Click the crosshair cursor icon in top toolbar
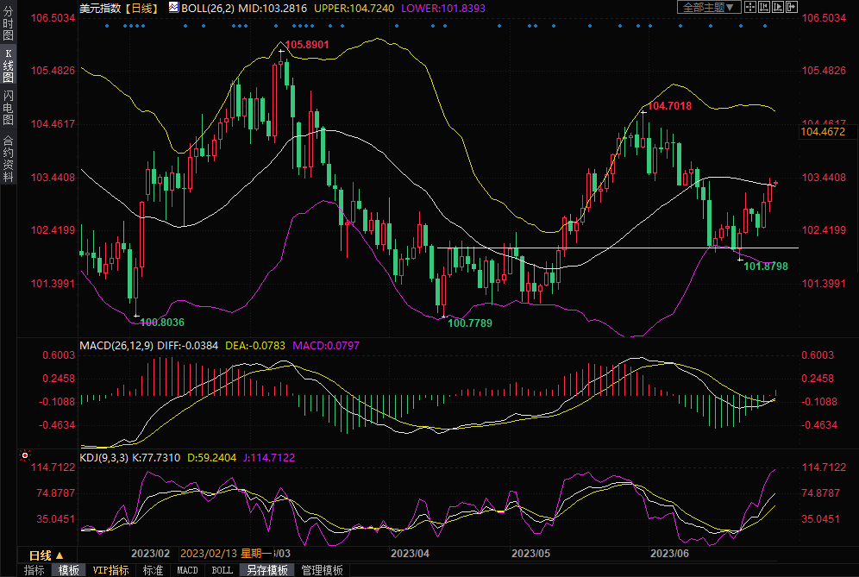 (x=749, y=7)
